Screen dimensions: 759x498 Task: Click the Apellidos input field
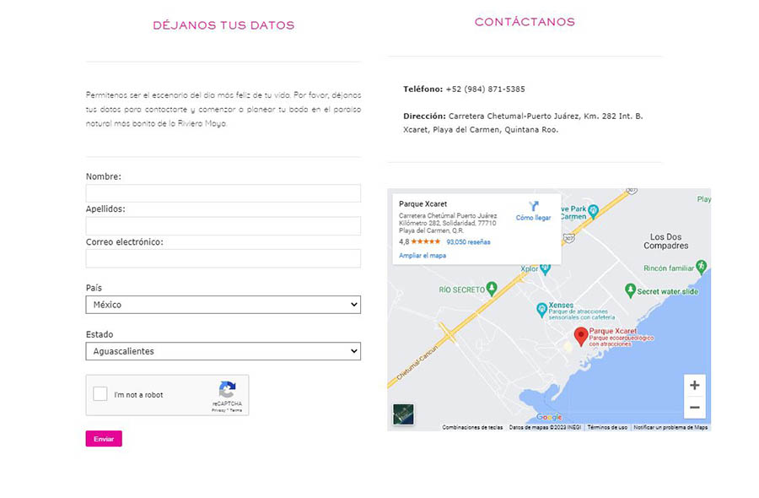tap(223, 226)
